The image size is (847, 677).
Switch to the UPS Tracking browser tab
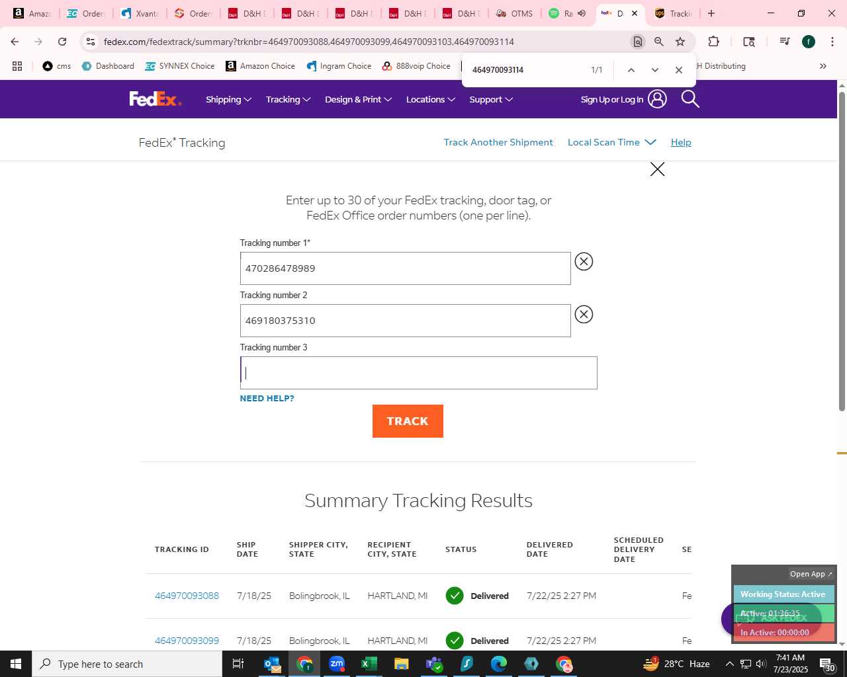pos(674,13)
